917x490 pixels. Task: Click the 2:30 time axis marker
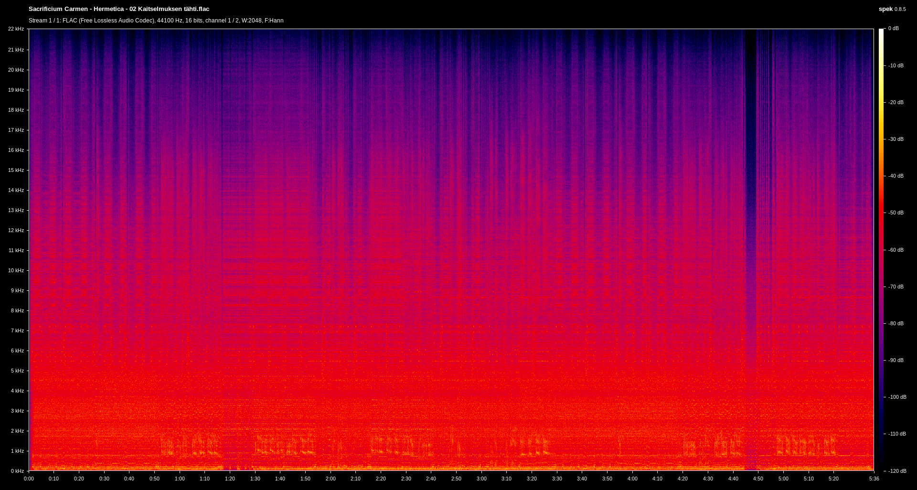(406, 479)
